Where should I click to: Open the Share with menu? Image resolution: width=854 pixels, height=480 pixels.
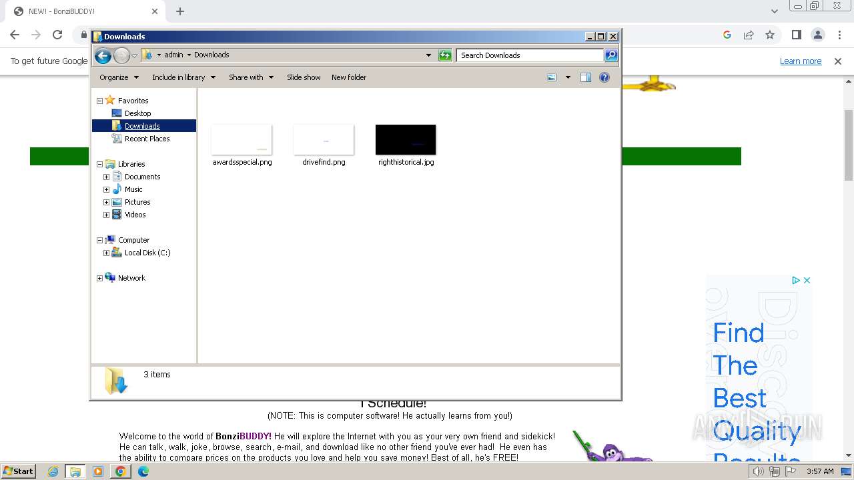pos(251,77)
